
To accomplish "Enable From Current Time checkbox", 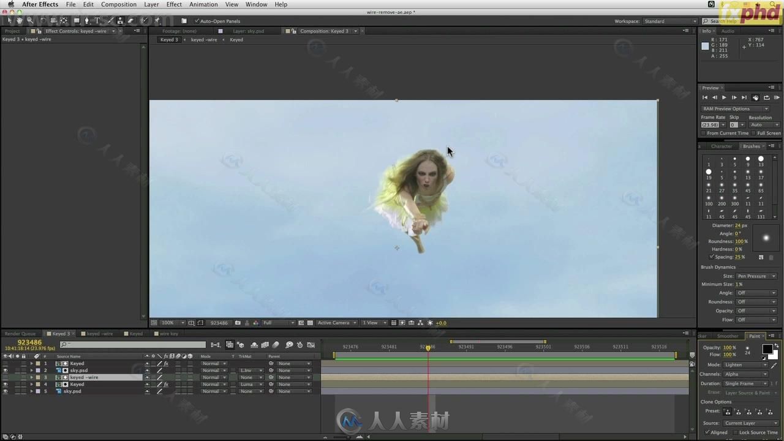I will [x=703, y=133].
